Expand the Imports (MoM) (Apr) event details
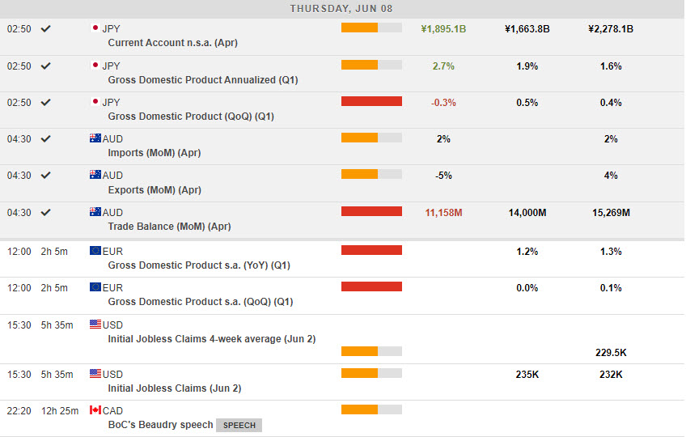The width and height of the screenshot is (686, 437). [x=154, y=153]
